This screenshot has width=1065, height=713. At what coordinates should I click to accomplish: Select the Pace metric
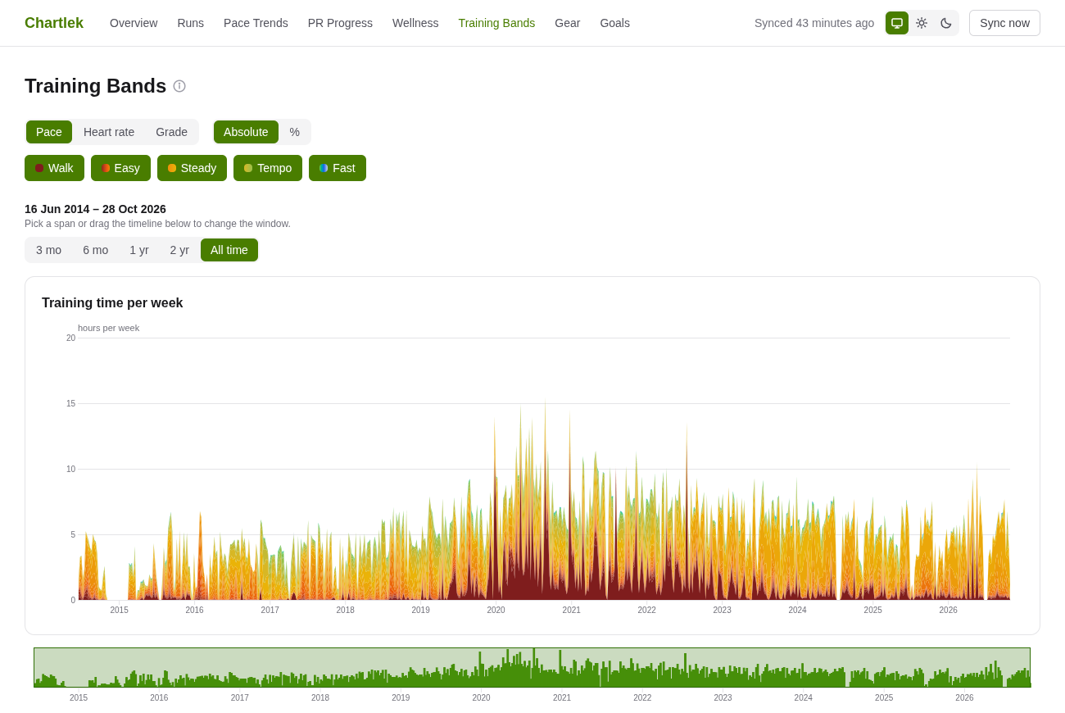point(49,132)
